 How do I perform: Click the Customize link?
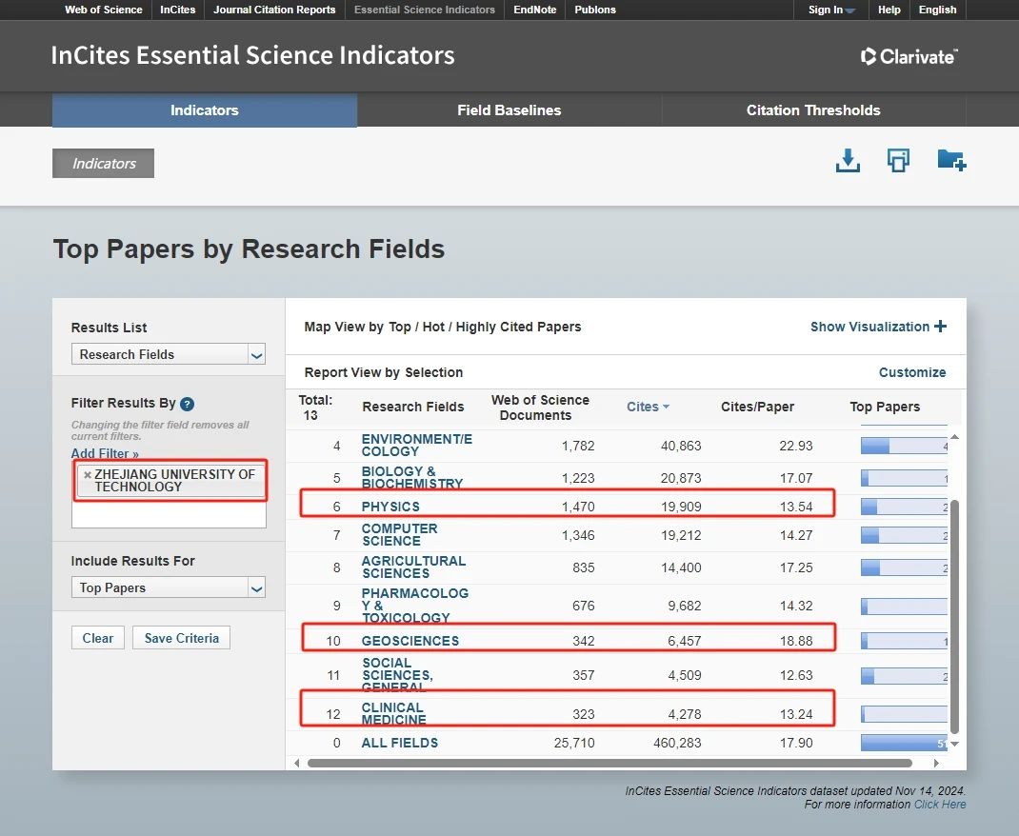pyautogui.click(x=911, y=372)
